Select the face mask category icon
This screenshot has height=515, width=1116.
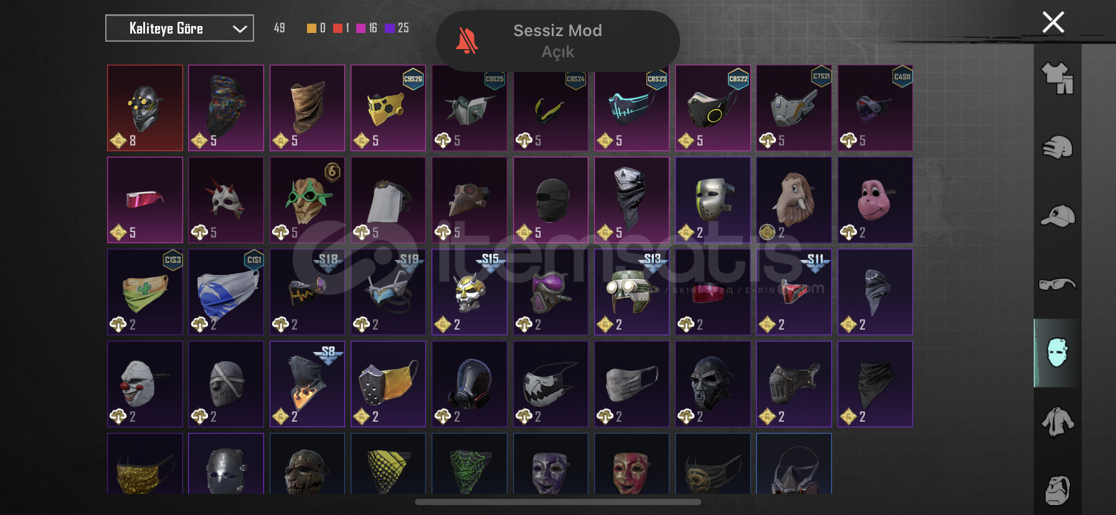[1057, 353]
